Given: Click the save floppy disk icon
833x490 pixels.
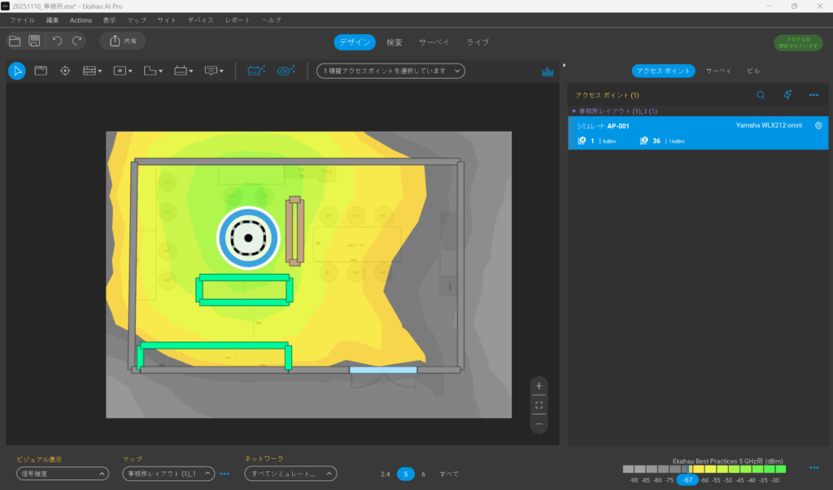Looking at the screenshot, I should tap(34, 41).
